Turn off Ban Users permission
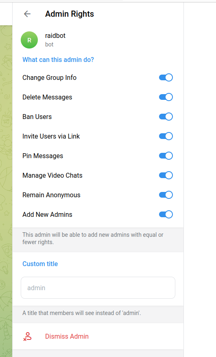 click(x=166, y=117)
